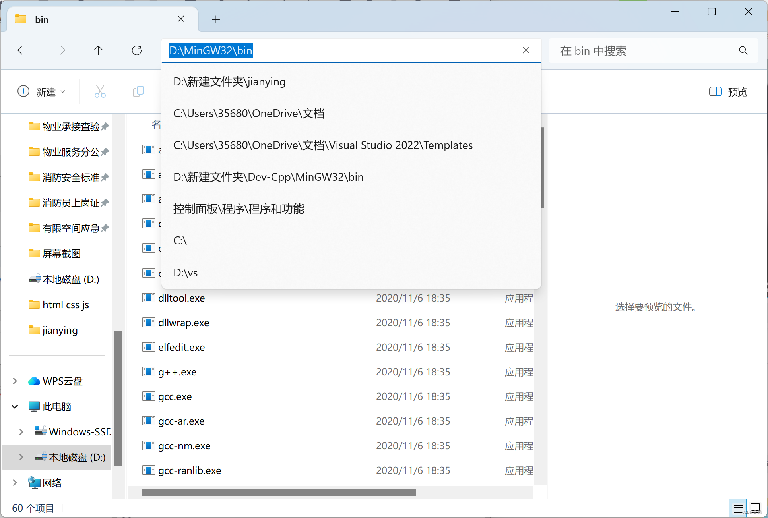Select the gcc-ranlib.exe file
Screen dimensions: 768x518
190,470
